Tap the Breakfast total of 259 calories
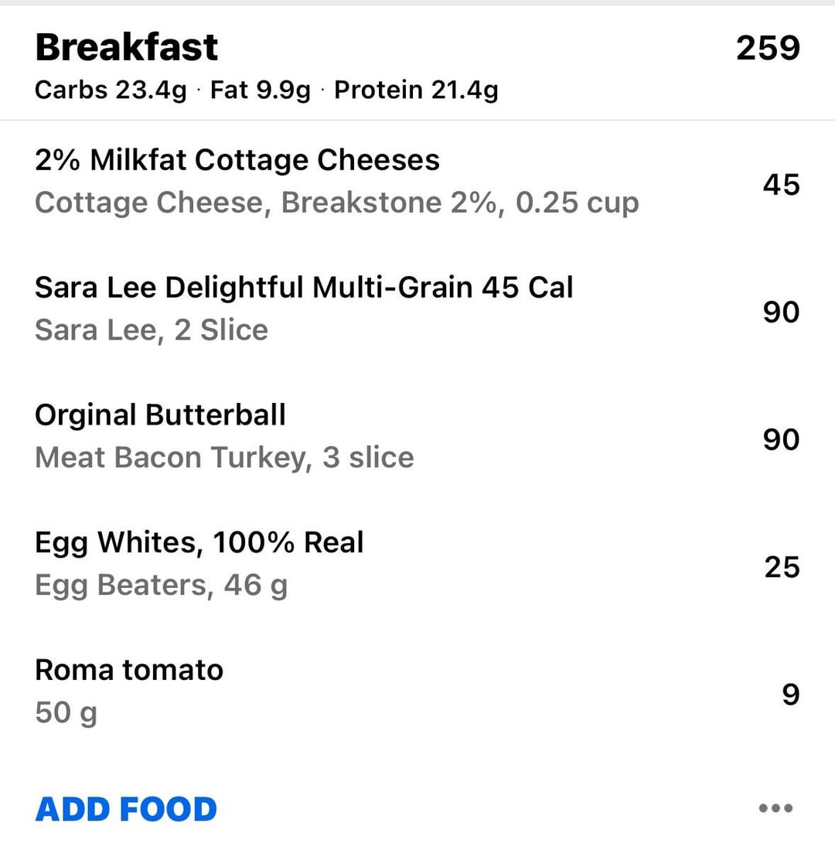Screen dimensions: 835x857 (768, 48)
